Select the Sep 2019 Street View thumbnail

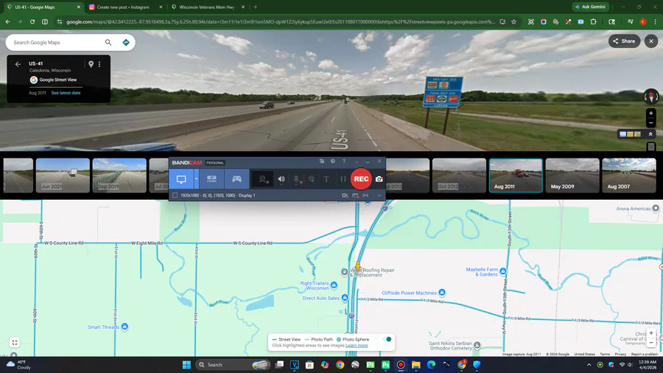[119, 175]
